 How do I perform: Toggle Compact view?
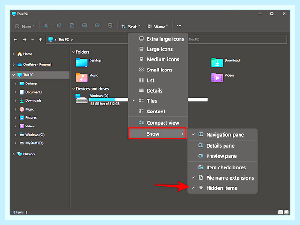[x=158, y=123]
